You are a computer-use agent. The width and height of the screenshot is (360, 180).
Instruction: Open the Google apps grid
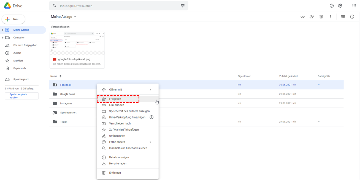(354, 6)
